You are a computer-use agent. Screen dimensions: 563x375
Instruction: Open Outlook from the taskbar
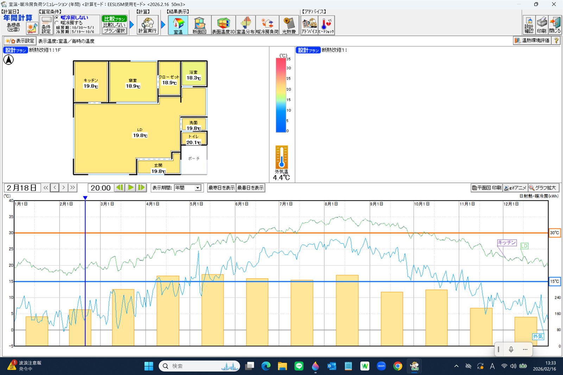[x=332, y=366]
